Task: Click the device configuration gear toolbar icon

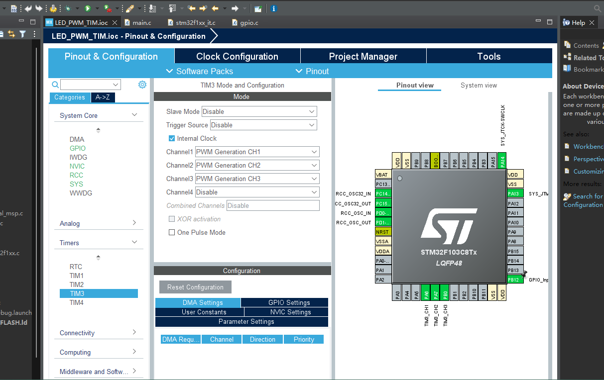Action: 53,8
